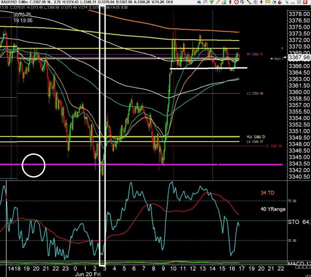Click the slash-H line tool icon
311x277 pixels.
[x=274, y=2]
